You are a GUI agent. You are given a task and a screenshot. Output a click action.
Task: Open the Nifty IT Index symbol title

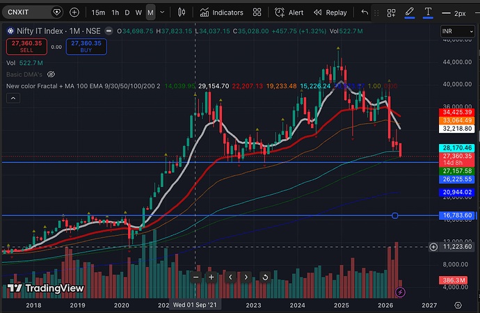click(x=58, y=31)
